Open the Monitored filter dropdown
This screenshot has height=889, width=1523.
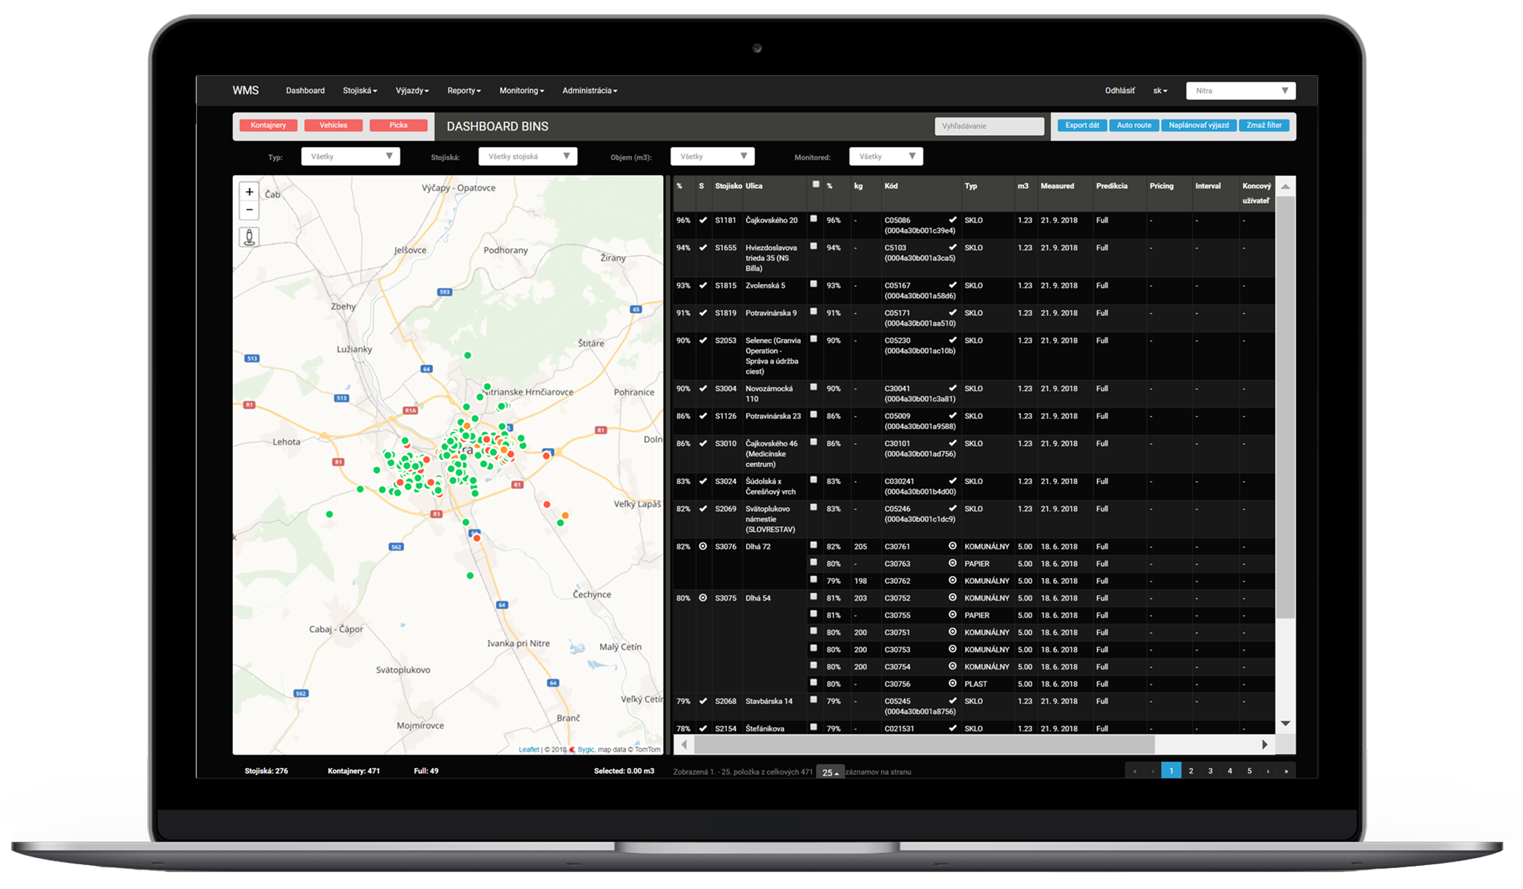pos(886,156)
